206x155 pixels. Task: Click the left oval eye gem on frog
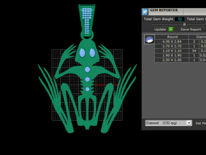click(x=82, y=53)
